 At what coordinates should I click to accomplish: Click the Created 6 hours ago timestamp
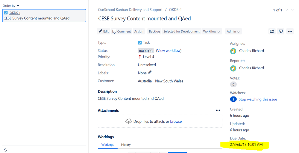click(239, 115)
